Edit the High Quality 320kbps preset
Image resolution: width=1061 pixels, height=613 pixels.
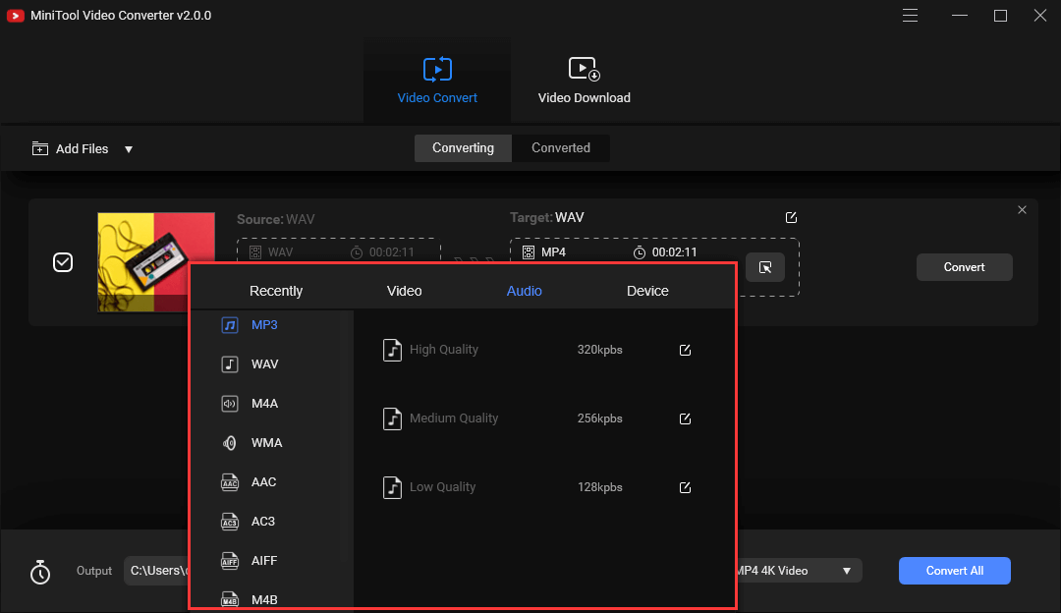pos(685,349)
